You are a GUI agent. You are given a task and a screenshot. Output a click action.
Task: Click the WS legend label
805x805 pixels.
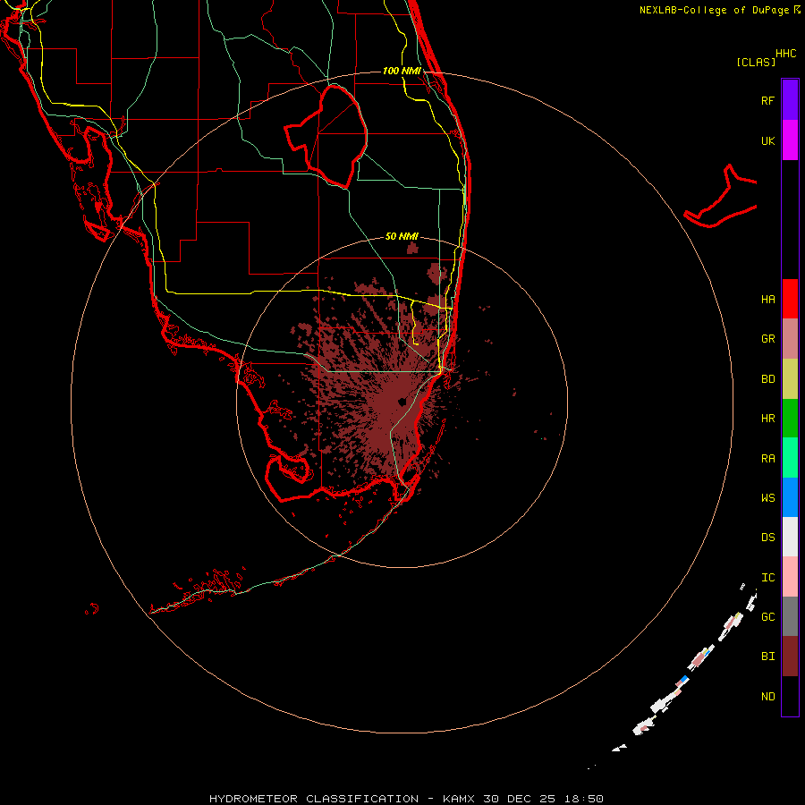coord(767,497)
